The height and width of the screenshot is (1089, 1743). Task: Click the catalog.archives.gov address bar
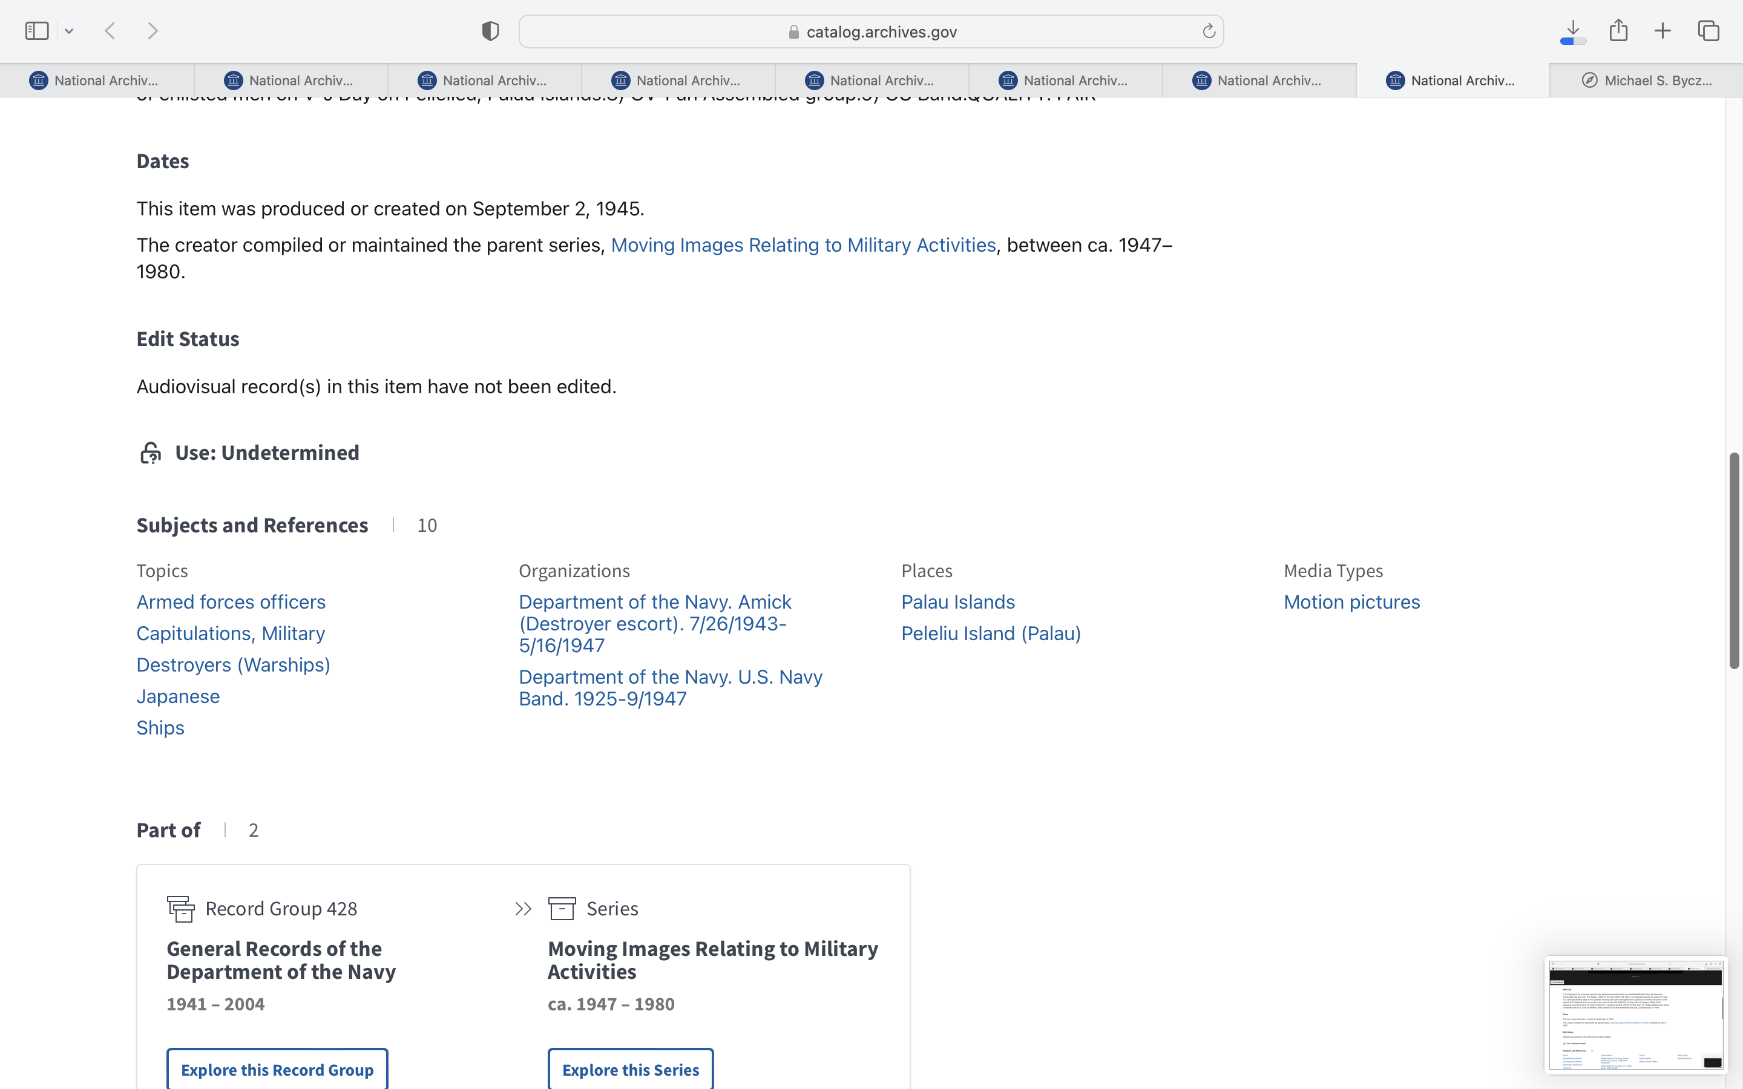pos(871,31)
